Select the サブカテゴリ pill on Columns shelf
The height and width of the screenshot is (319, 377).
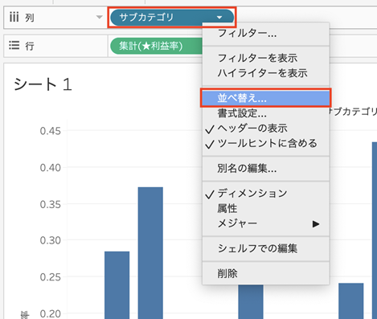(x=172, y=18)
